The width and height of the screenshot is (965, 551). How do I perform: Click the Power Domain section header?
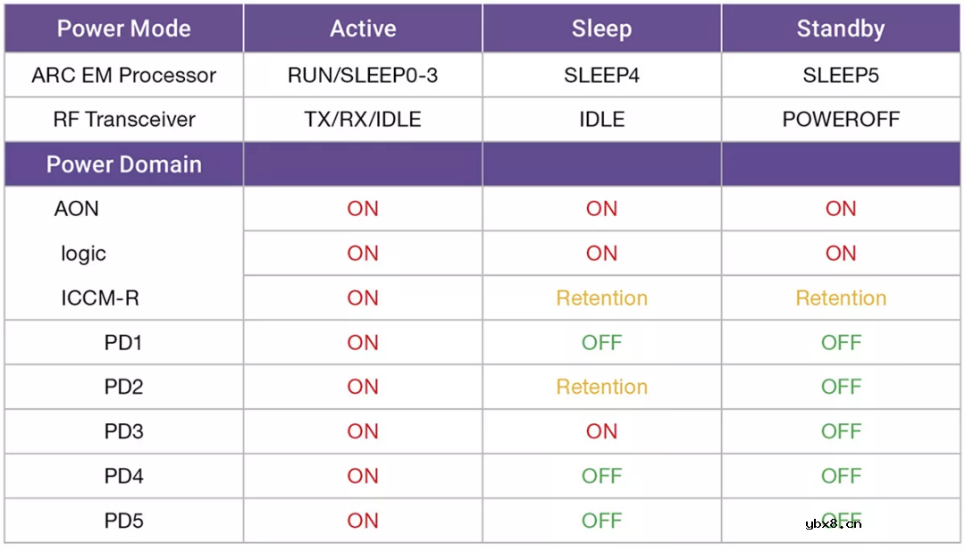click(123, 164)
